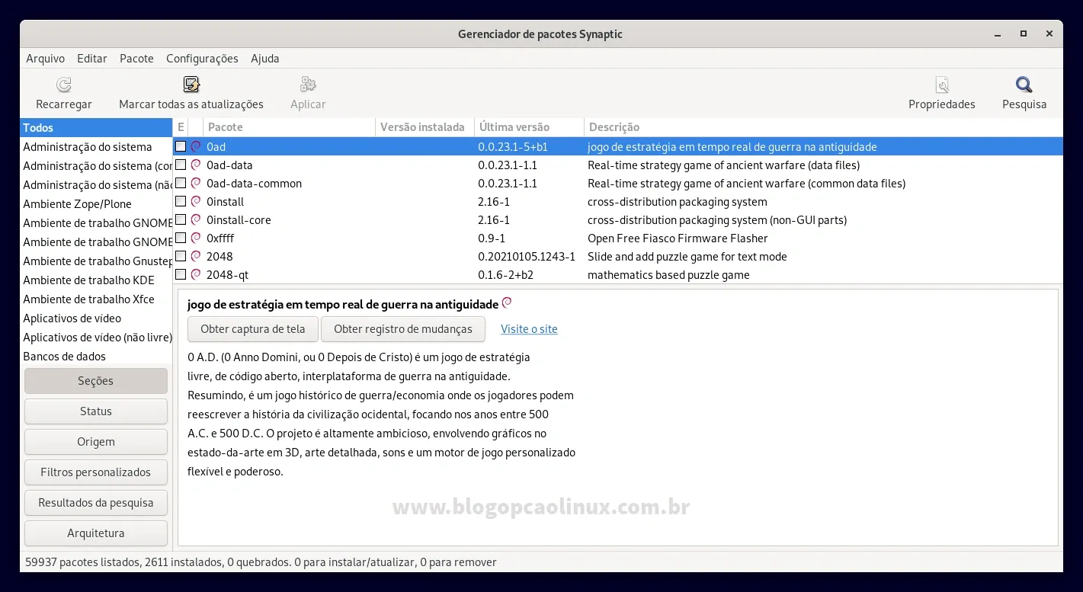The height and width of the screenshot is (592, 1083).
Task: Open Propriedades from the toolbar icon
Action: [x=942, y=85]
